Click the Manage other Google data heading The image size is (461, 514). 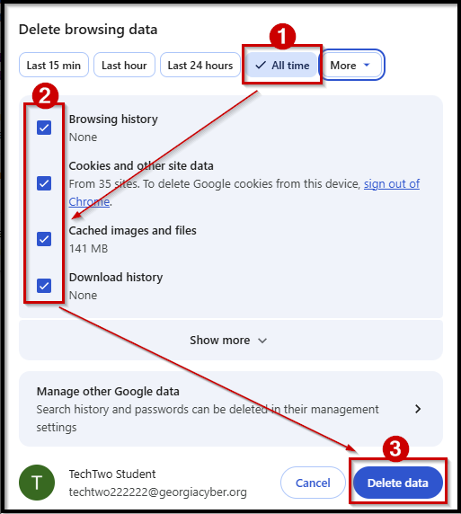(x=108, y=391)
